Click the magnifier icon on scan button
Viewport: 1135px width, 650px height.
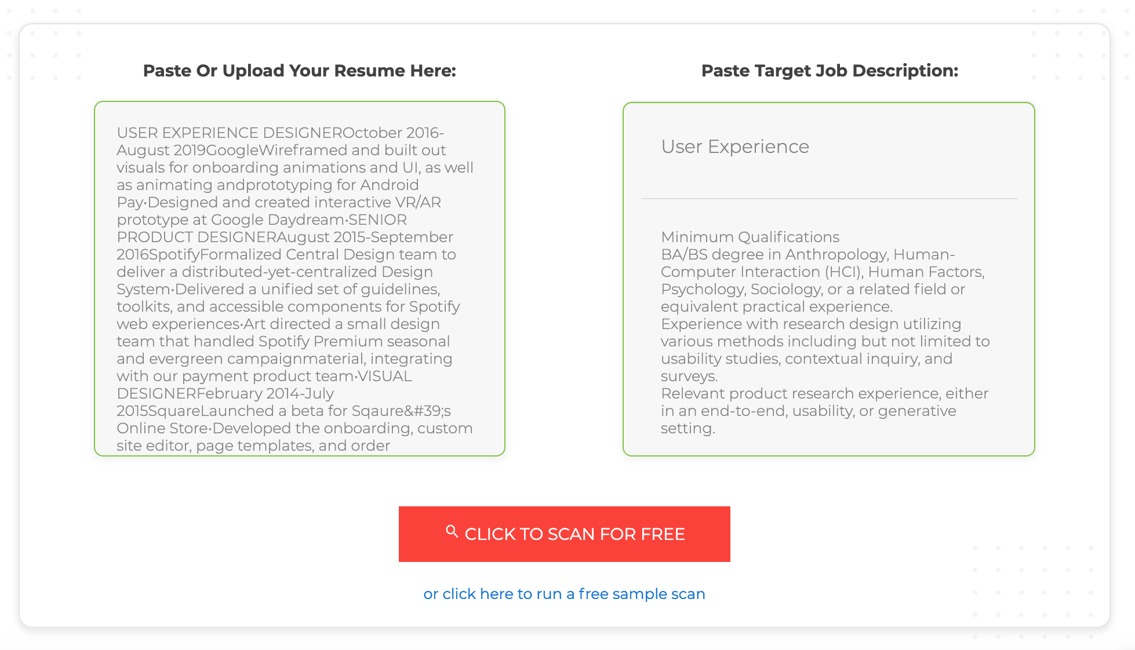click(x=452, y=531)
